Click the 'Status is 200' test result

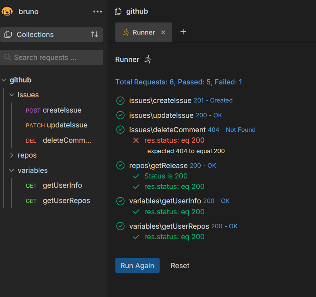(x=166, y=176)
